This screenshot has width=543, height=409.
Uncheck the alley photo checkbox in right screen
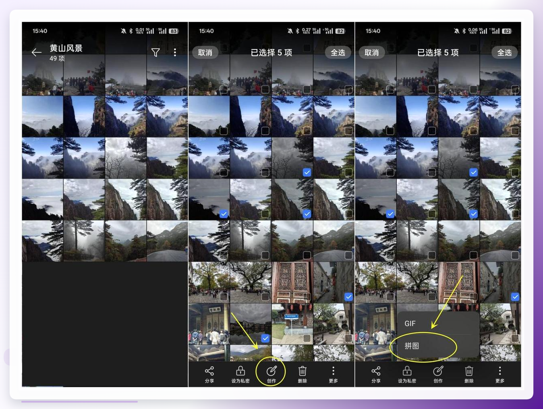click(515, 297)
